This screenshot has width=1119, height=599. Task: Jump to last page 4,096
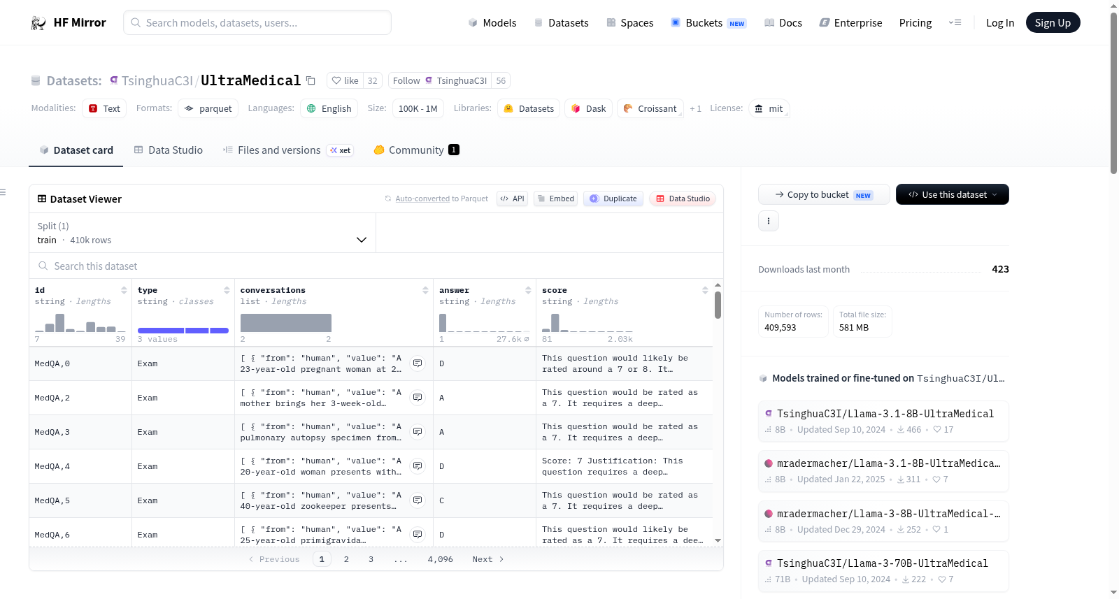[441, 559]
